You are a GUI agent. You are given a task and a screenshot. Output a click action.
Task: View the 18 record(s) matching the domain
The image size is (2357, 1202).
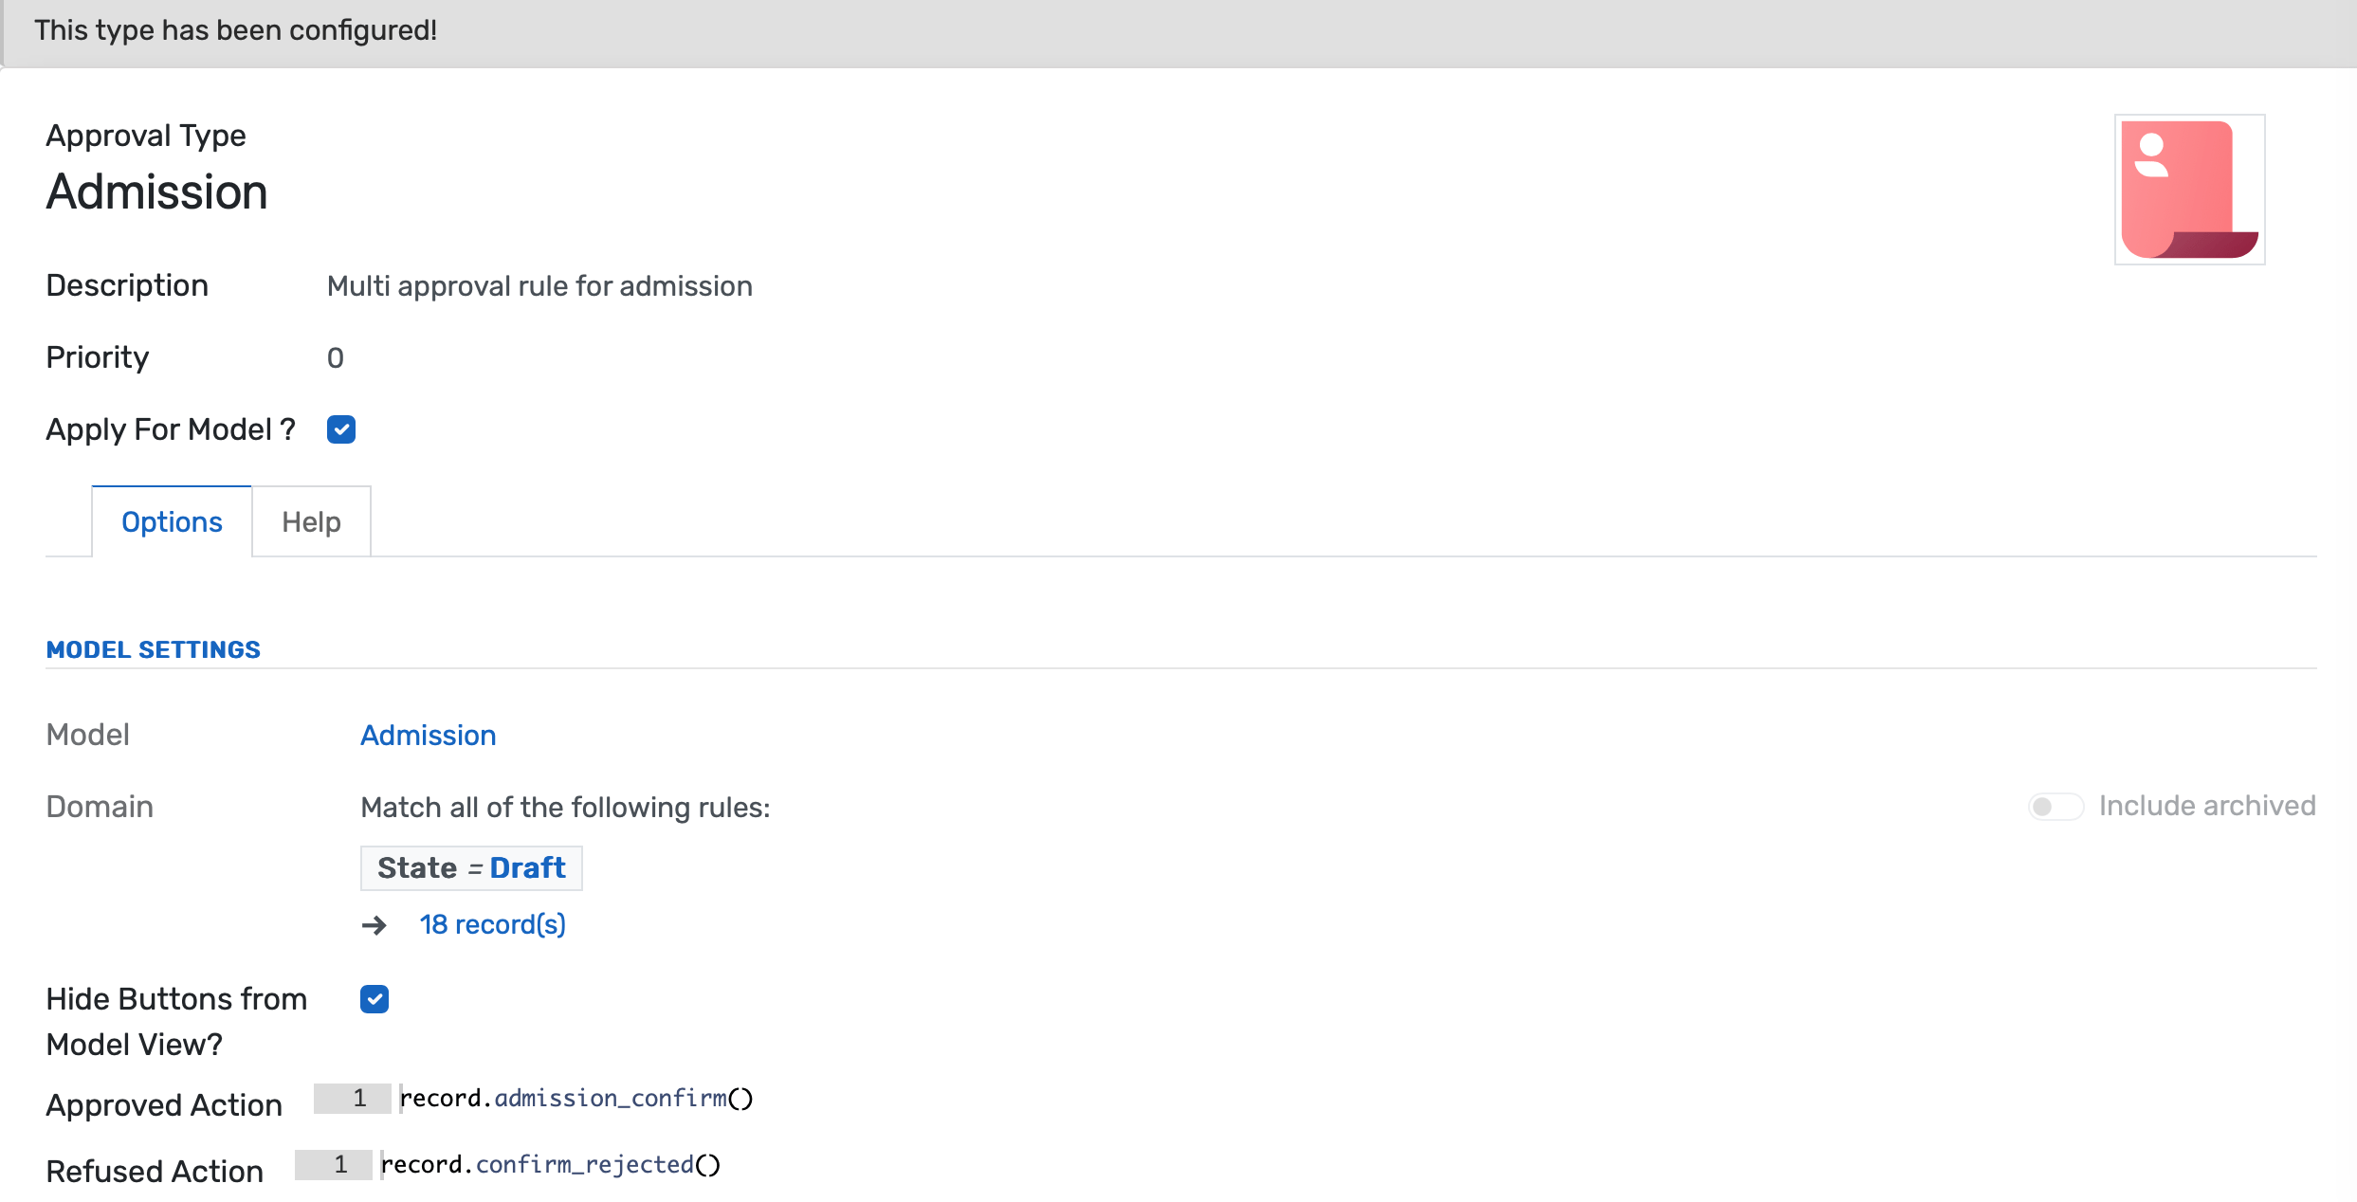pos(493,925)
